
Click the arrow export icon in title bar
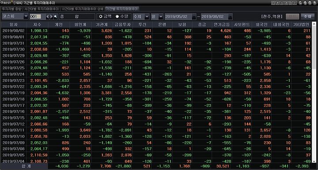[291, 3]
